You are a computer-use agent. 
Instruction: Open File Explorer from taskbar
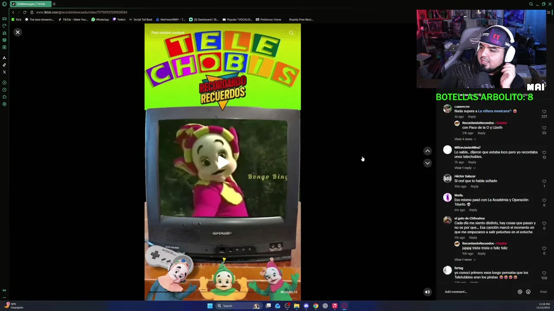pos(296,306)
